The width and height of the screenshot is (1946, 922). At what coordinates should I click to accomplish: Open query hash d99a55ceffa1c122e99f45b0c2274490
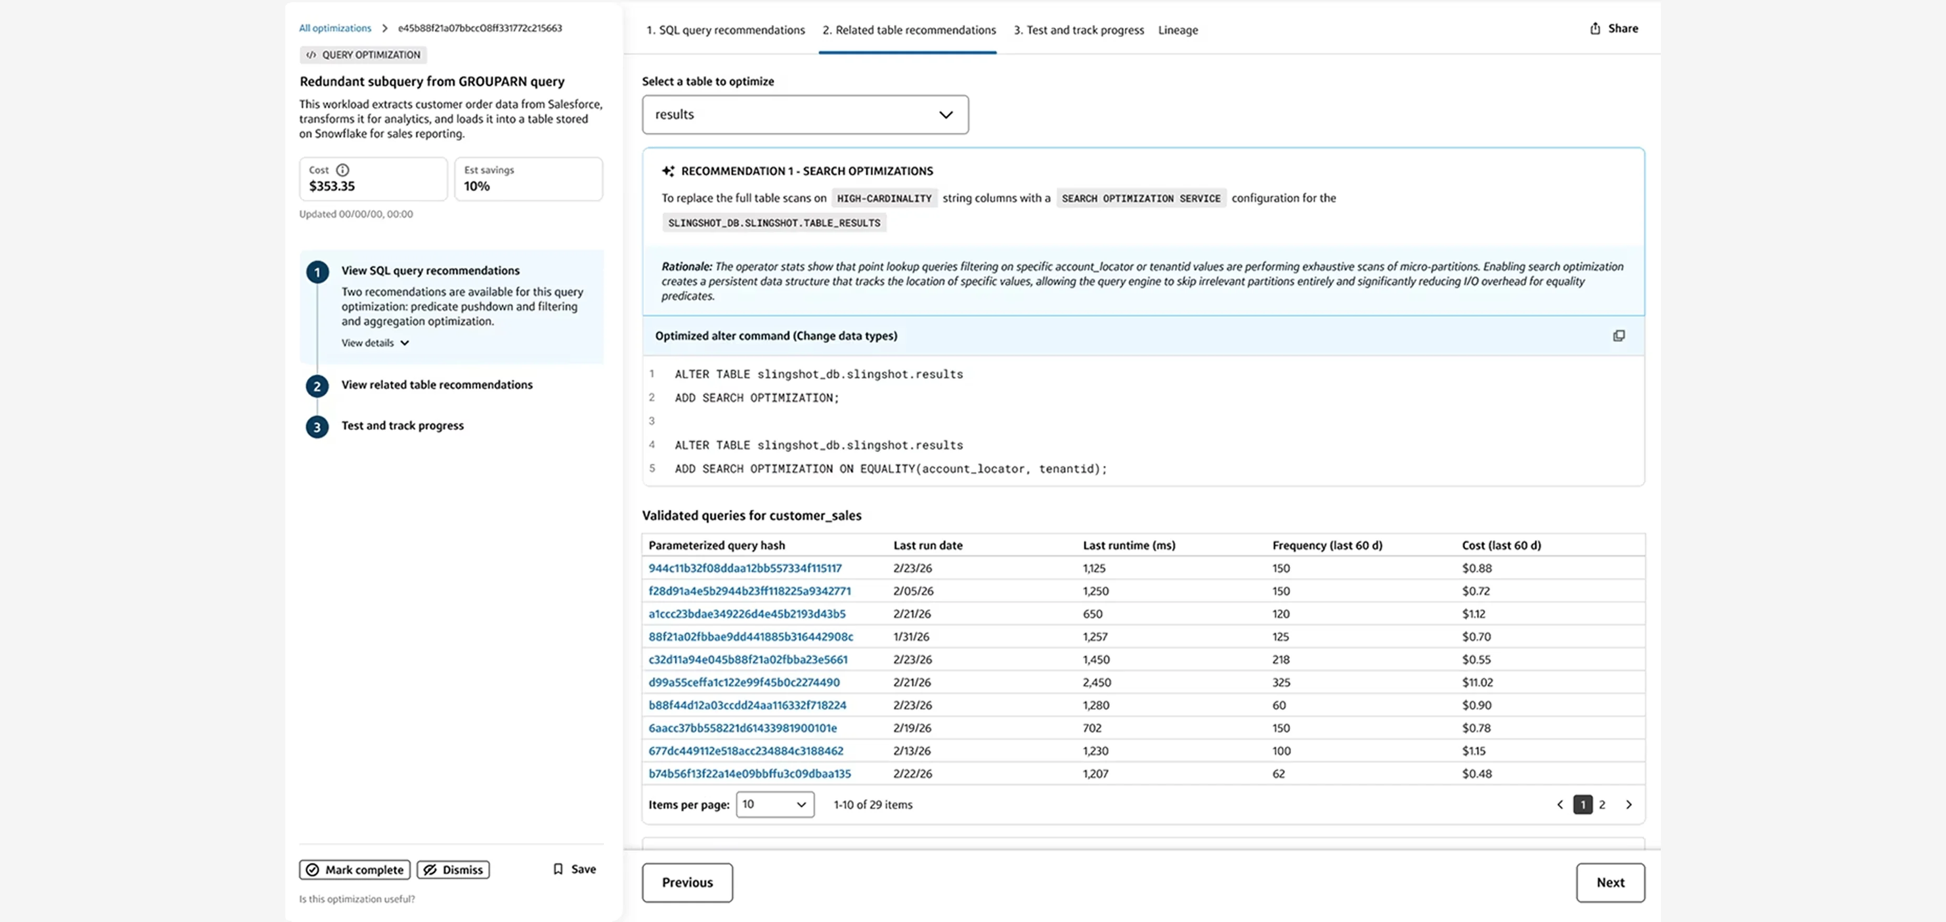pos(744,682)
